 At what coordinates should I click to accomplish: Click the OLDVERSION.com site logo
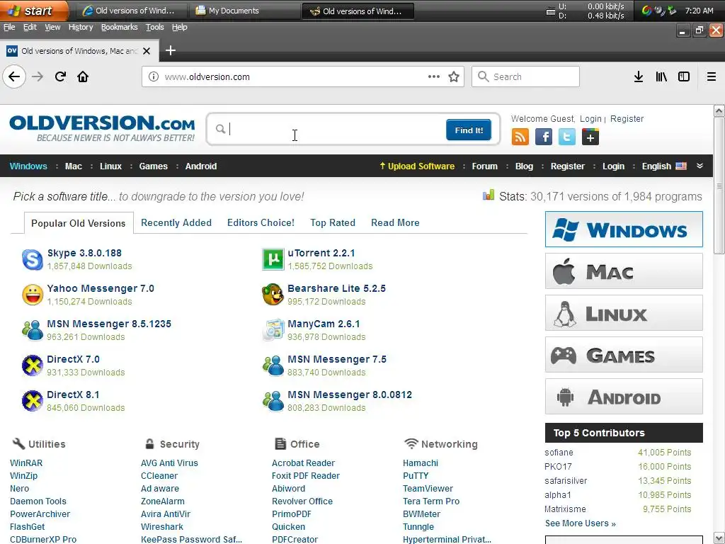tap(102, 128)
